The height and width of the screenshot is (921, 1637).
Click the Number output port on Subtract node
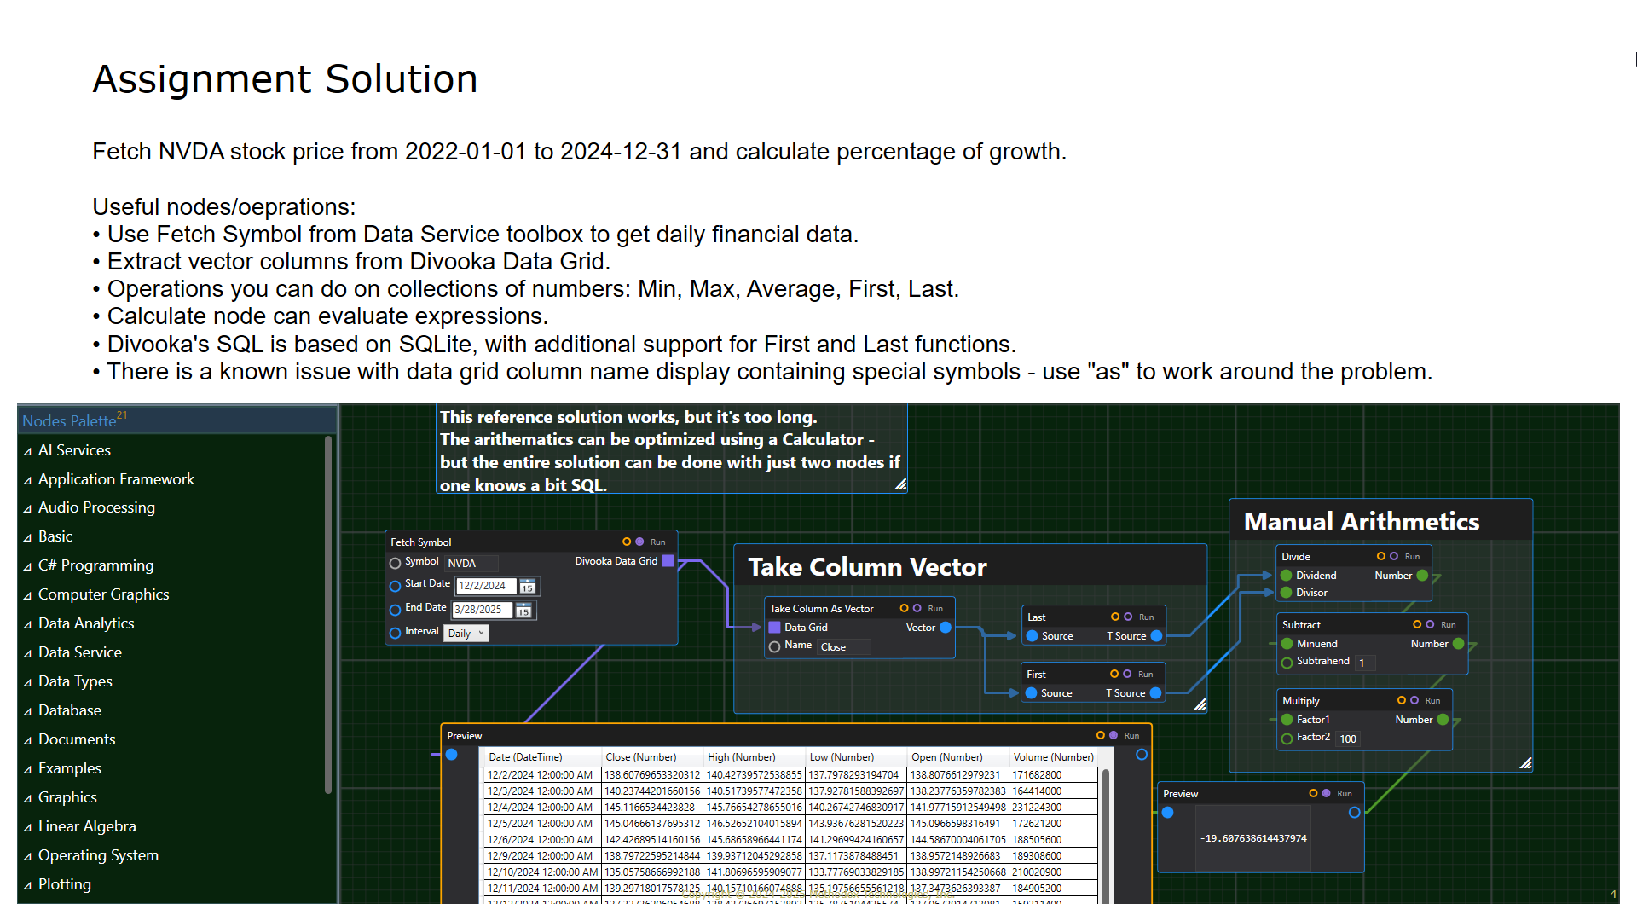(x=1458, y=644)
